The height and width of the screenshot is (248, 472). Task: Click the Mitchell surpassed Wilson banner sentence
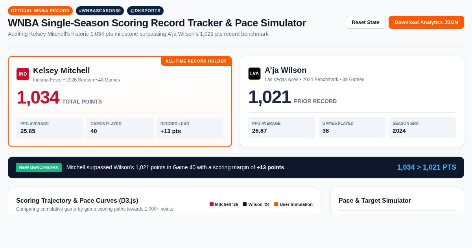click(176, 167)
